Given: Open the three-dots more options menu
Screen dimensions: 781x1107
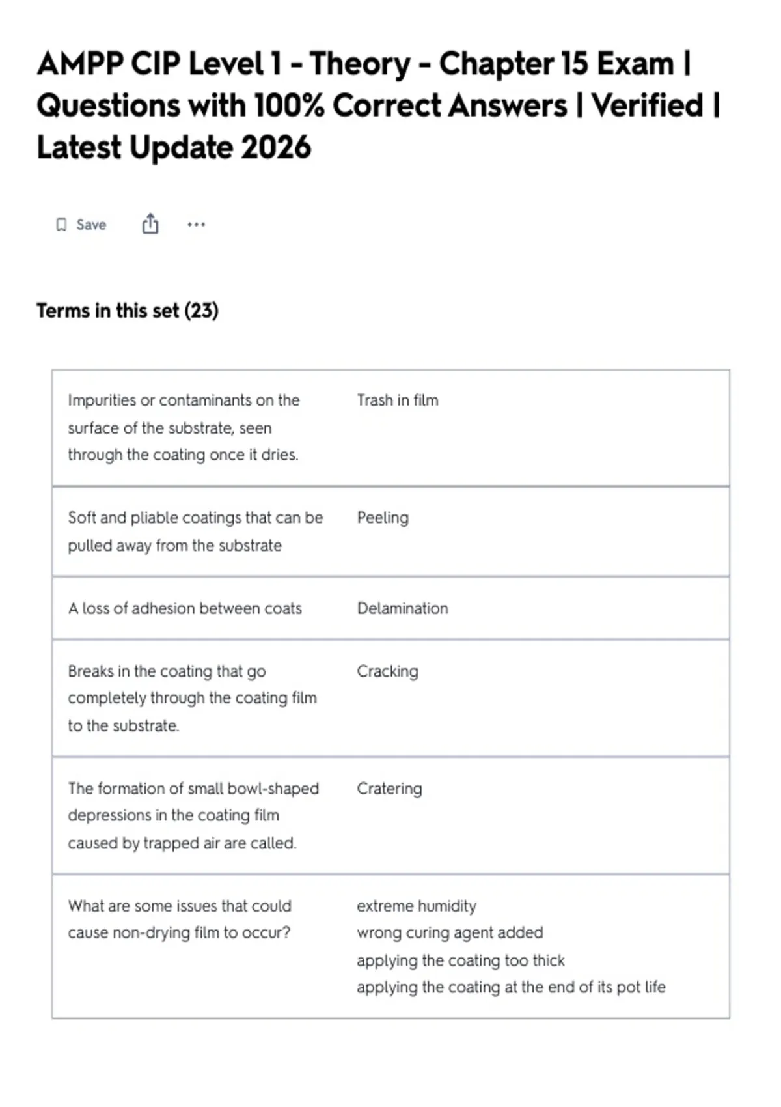Looking at the screenshot, I should coord(196,225).
